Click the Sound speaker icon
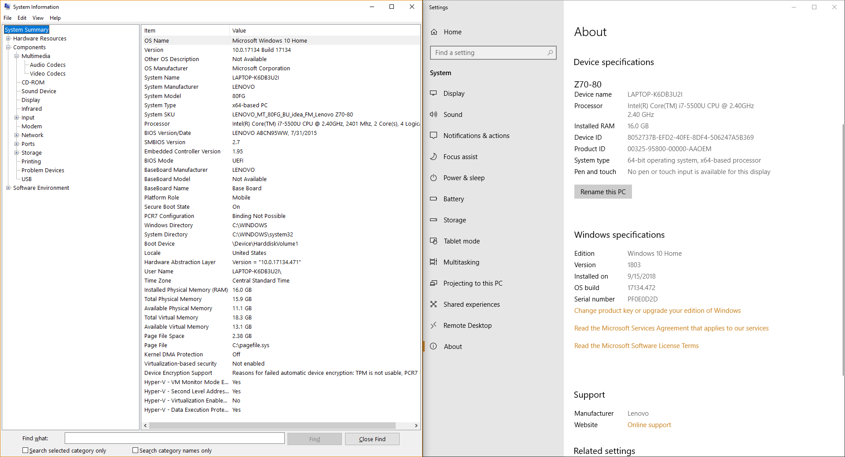Image resolution: width=845 pixels, height=457 pixels. tap(434, 114)
